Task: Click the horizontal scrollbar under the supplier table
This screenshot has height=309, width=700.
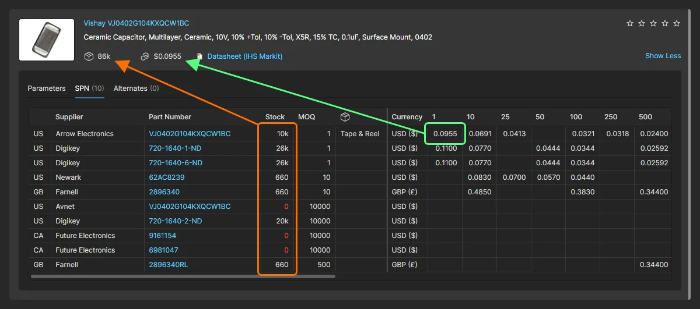Action: tap(183, 276)
